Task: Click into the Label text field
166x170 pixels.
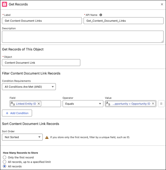Action: point(42,21)
